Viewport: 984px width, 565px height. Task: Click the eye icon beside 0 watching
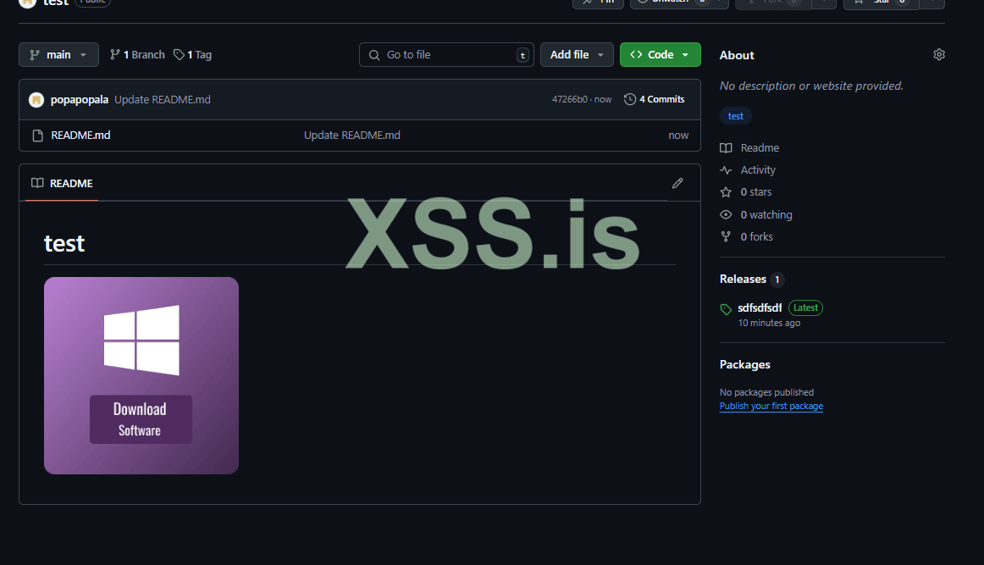point(726,214)
